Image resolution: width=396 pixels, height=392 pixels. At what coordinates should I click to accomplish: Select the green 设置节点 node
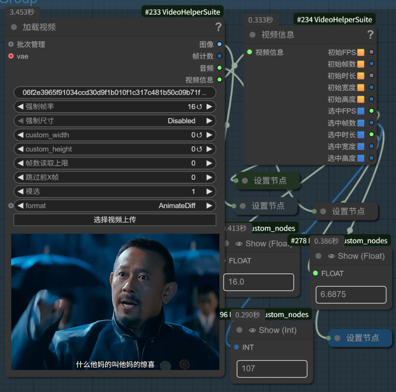(x=268, y=181)
